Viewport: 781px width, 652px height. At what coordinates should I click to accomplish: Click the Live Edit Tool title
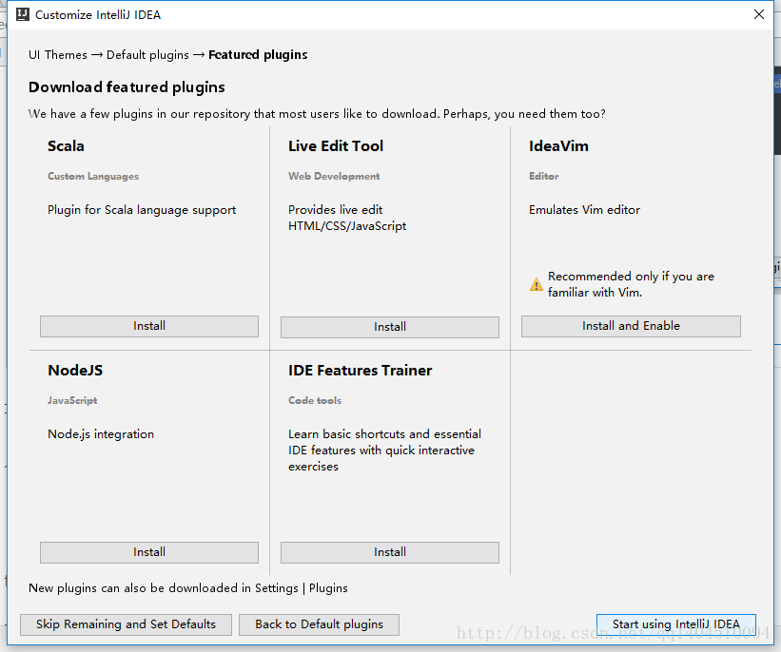[336, 146]
